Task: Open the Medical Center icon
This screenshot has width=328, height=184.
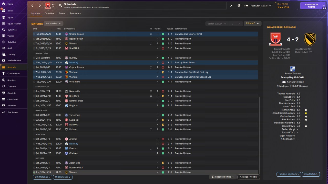Action: pyautogui.click(x=4, y=61)
